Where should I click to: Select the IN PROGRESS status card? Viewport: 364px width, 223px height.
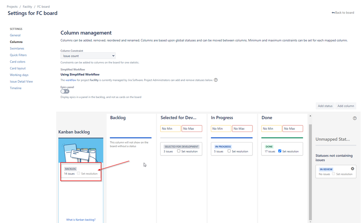(x=232, y=149)
